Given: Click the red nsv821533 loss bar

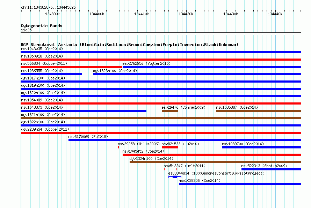Looking at the screenshot, I should 170,147.
